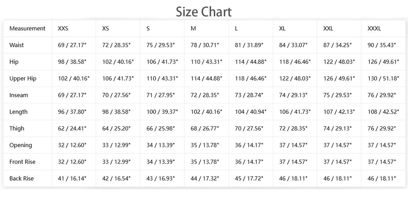Click the XXS size column header
Image resolution: width=408 pixels, height=198 pixels.
pyautogui.click(x=63, y=28)
